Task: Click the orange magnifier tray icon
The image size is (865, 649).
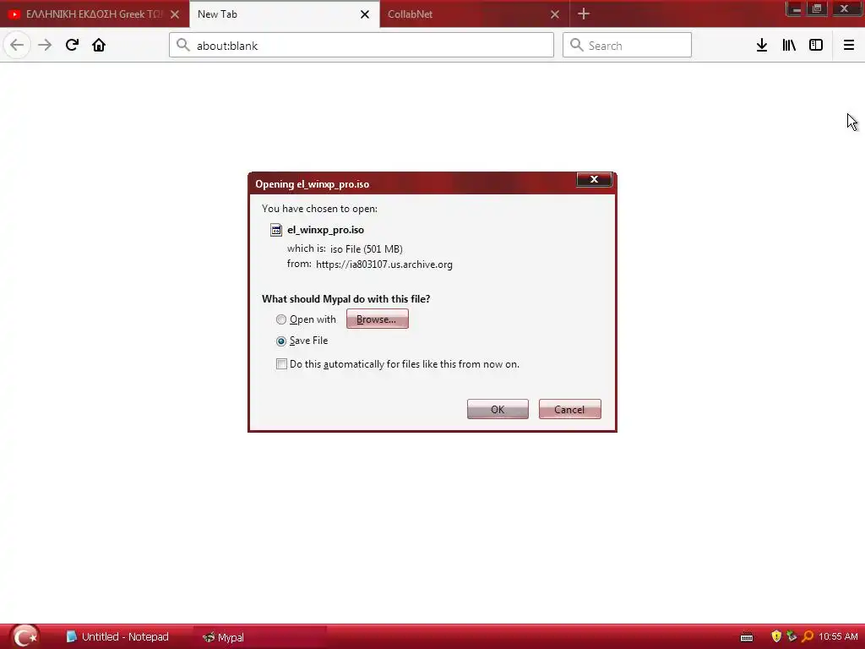Action: point(808,637)
